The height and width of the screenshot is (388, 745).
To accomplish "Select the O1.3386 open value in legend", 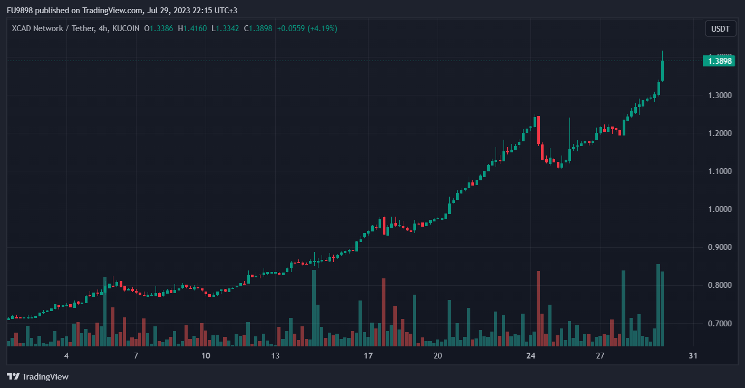I will pyautogui.click(x=159, y=28).
